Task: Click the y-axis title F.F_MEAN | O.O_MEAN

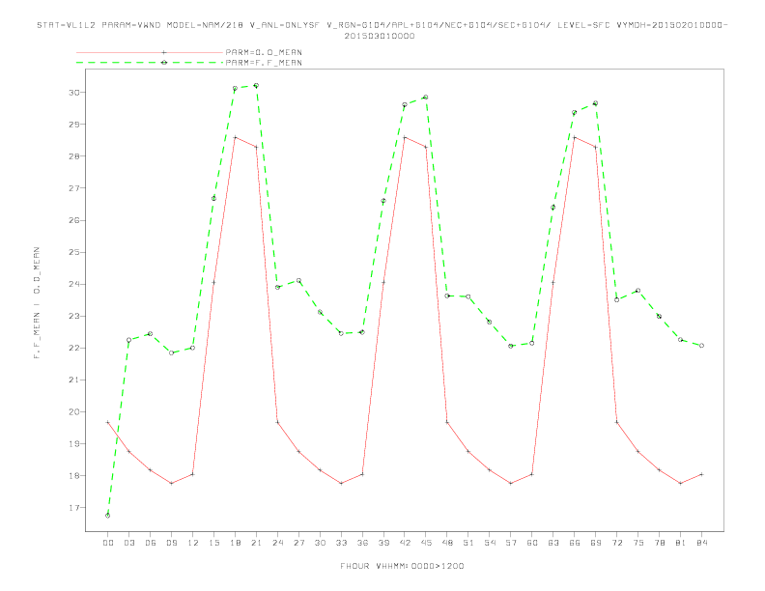Action: pyautogui.click(x=37, y=303)
